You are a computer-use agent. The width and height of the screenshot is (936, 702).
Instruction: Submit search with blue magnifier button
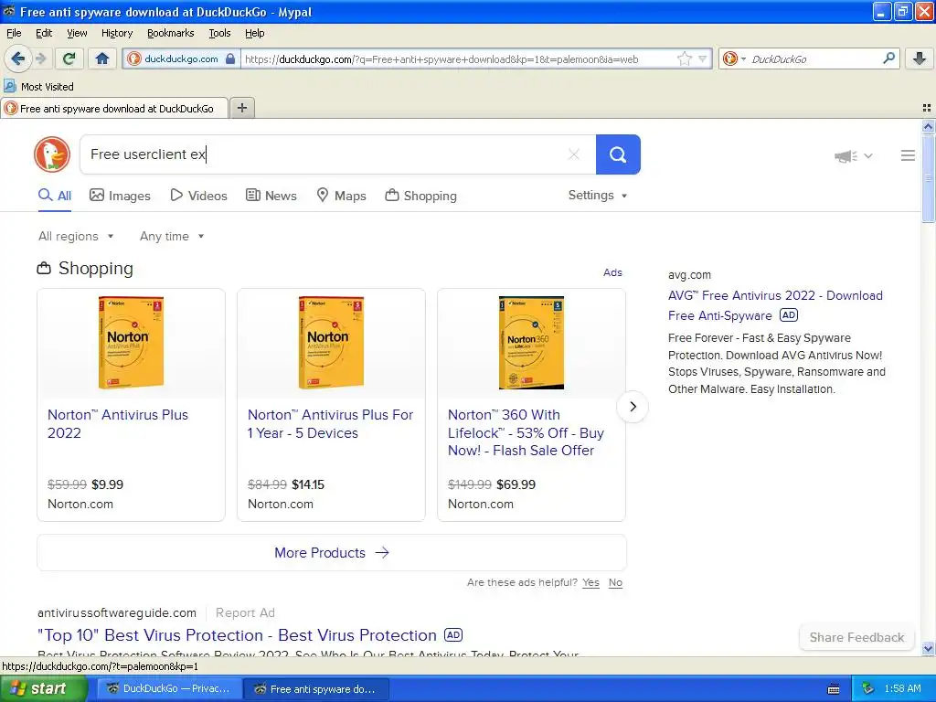[x=618, y=154]
